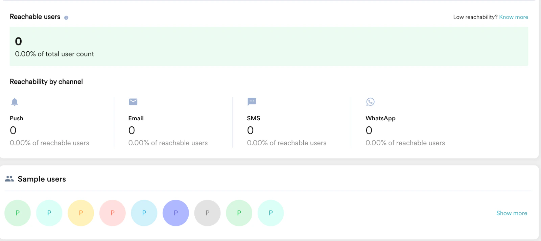Click the WhatsApp count value 0
The image size is (541, 241).
[x=369, y=130]
